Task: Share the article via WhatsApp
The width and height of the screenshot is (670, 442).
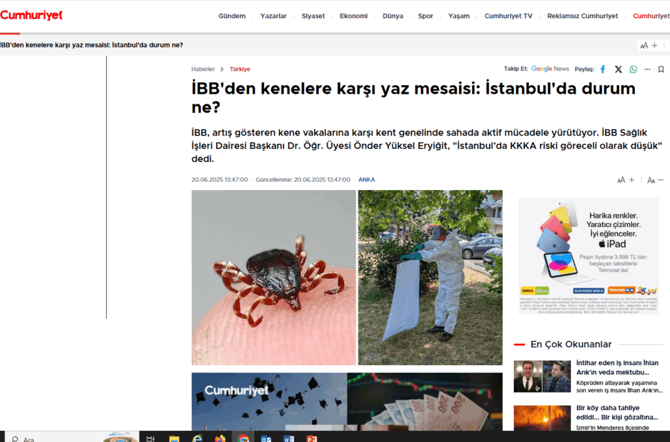Action: click(x=634, y=69)
